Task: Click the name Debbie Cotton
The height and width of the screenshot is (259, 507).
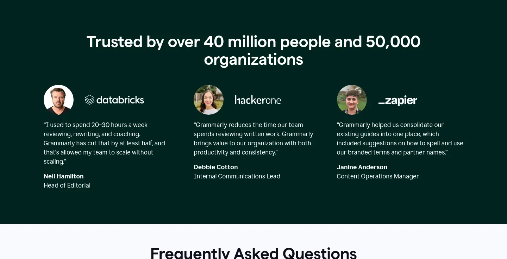Action: (x=216, y=167)
